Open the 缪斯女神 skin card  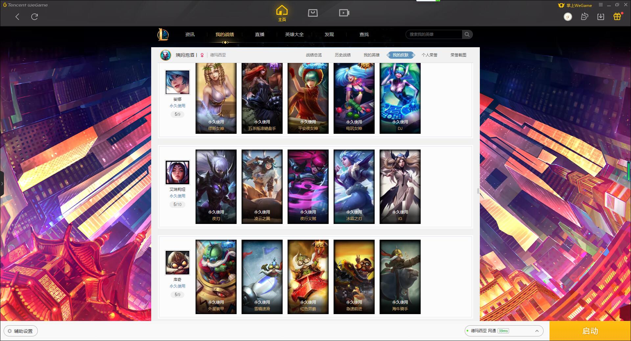click(216, 98)
